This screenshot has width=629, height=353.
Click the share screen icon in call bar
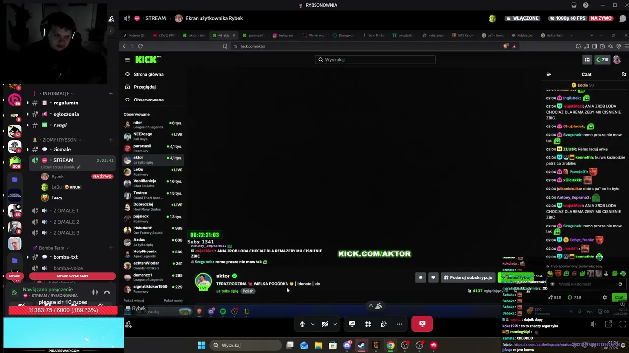352,324
